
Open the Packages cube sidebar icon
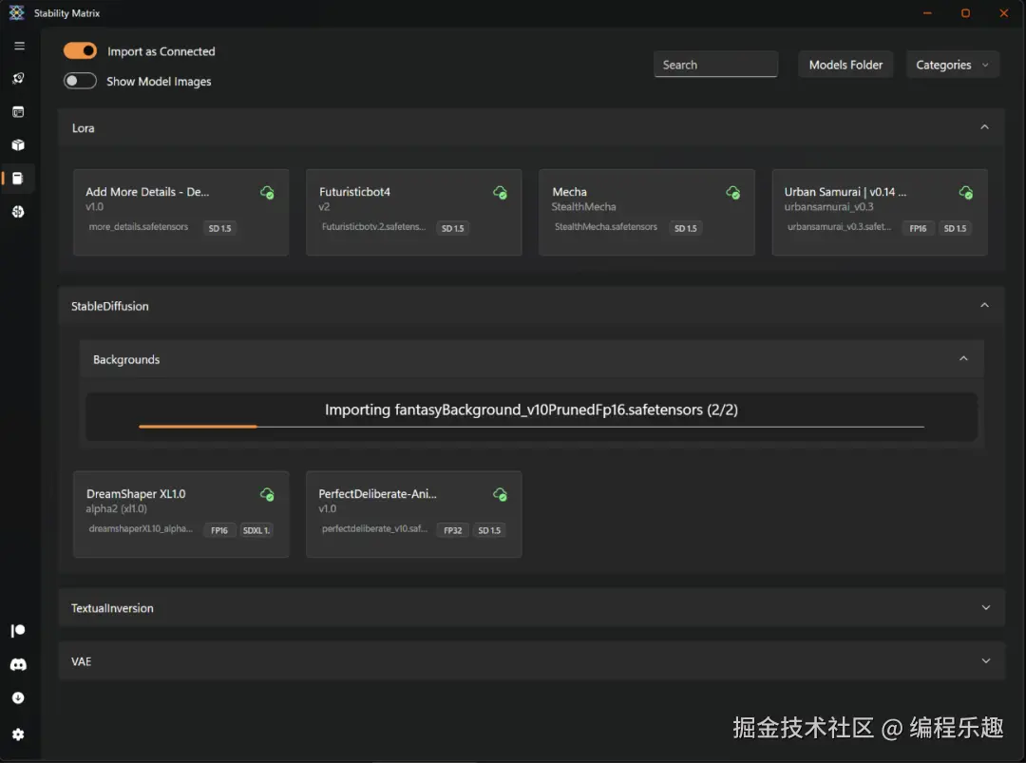[18, 145]
